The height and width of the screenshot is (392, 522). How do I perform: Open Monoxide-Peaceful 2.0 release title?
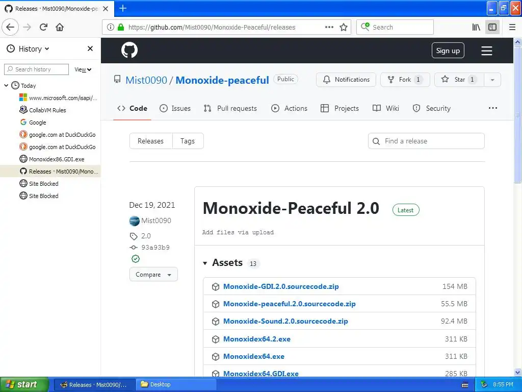(291, 208)
